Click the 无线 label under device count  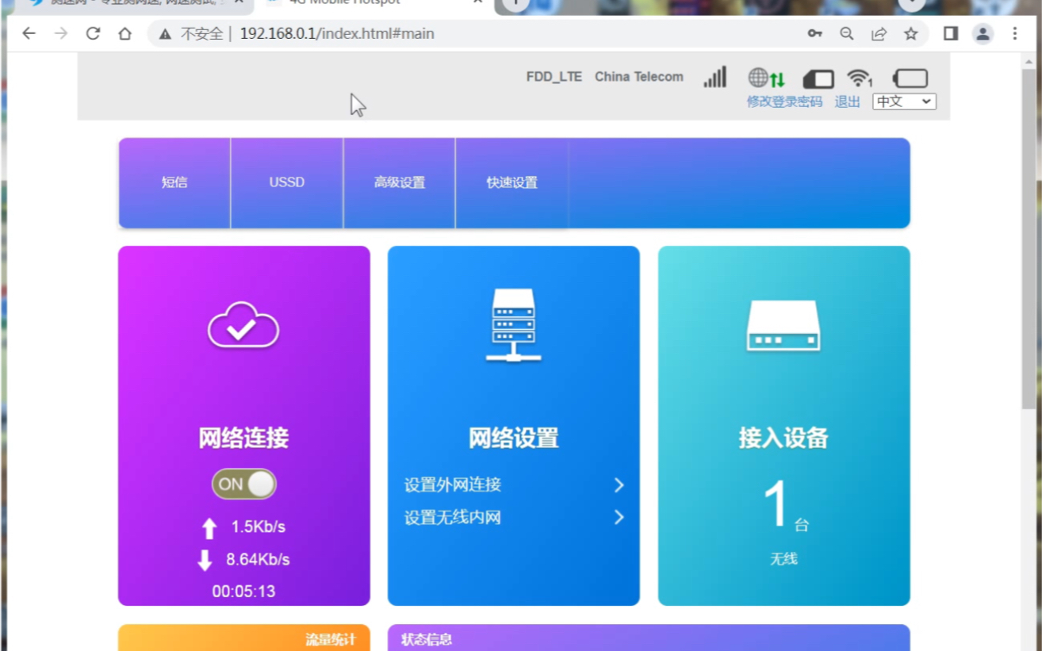(783, 559)
